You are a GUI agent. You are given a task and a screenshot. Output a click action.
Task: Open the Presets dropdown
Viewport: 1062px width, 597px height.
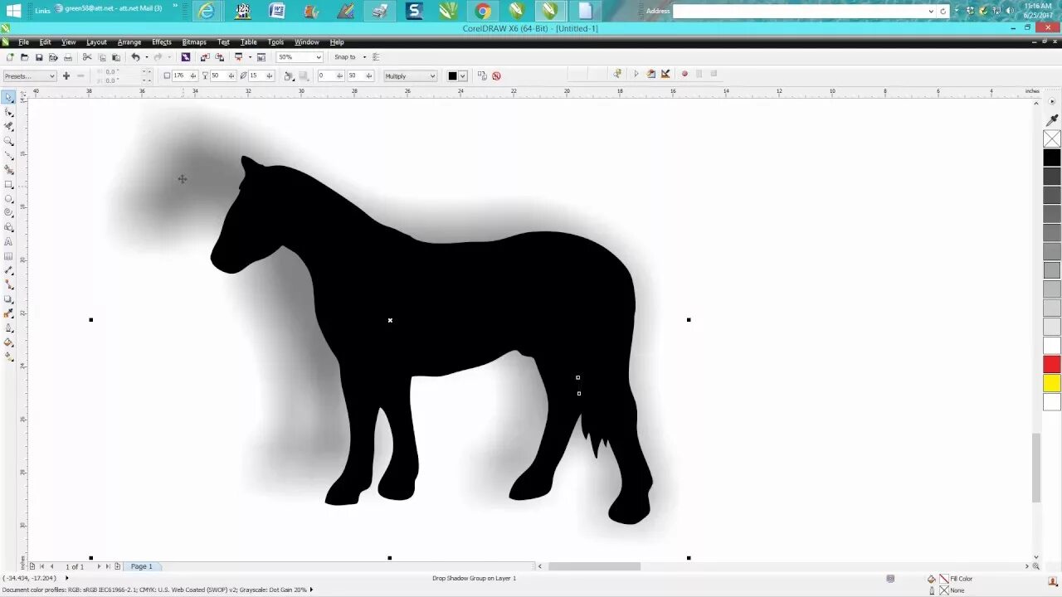(30, 76)
